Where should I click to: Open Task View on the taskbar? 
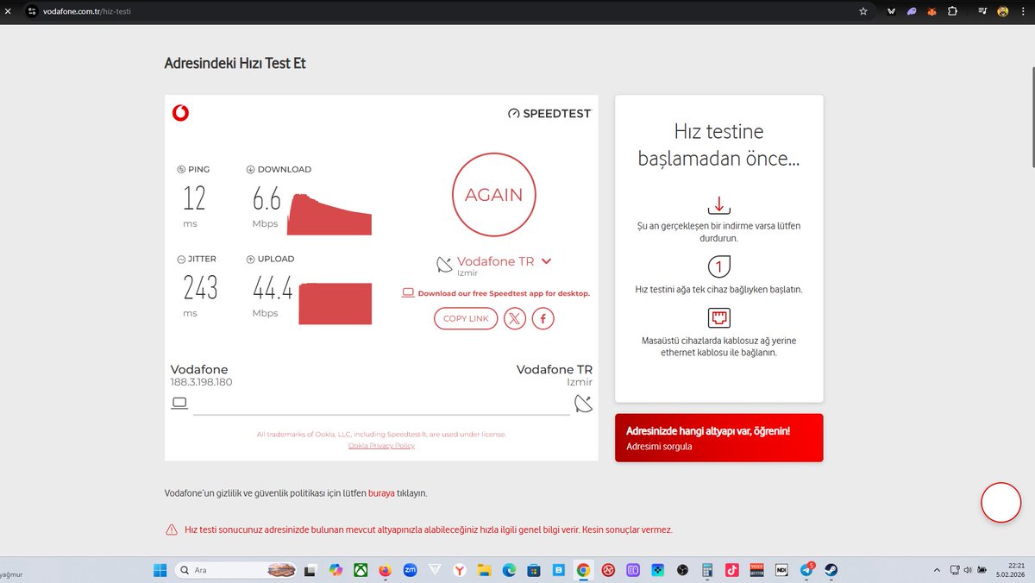coord(310,570)
